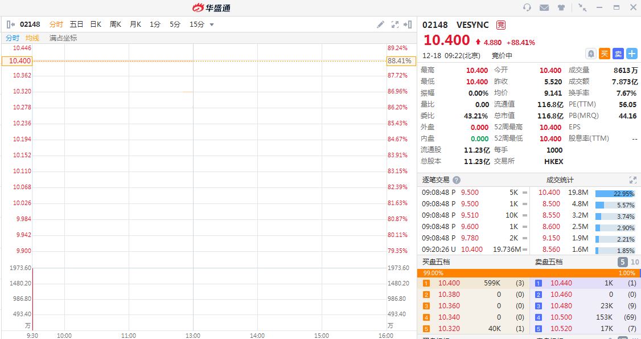This screenshot has height=339, width=641.
Task: Click bid level 5 price 10.320
Action: [x=449, y=329]
